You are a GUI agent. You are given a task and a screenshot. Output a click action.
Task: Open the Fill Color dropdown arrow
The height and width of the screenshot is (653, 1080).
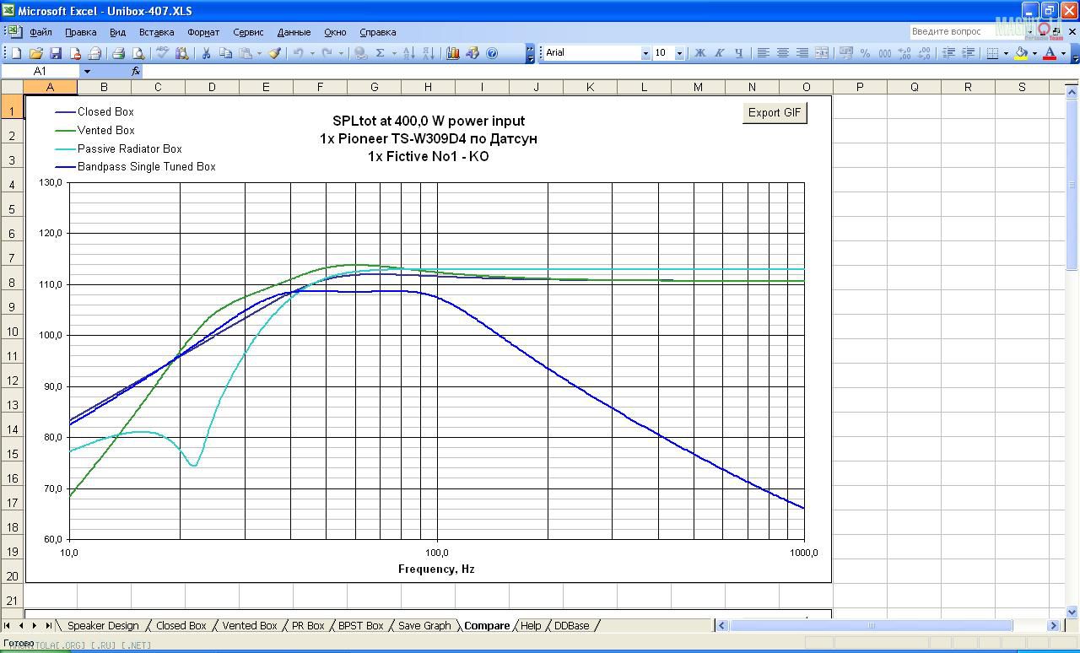[x=1034, y=53]
